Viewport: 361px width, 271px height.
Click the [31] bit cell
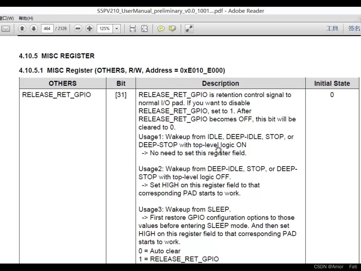coord(121,95)
